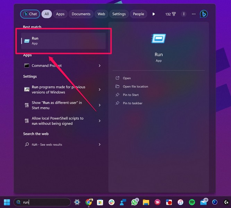231x208 pixels.
Task: Open the Mail app in taskbar
Action: tap(203, 202)
